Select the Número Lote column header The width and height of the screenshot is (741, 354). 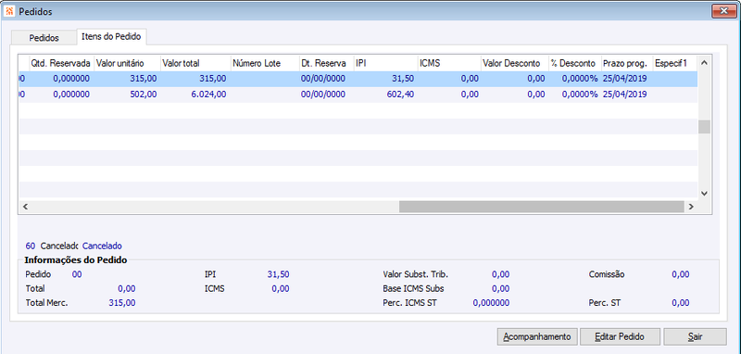(265, 63)
